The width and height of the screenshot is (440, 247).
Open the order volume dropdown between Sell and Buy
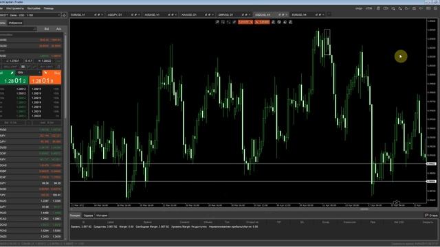pos(28,73)
